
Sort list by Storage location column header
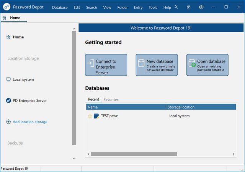pyautogui.click(x=201, y=107)
